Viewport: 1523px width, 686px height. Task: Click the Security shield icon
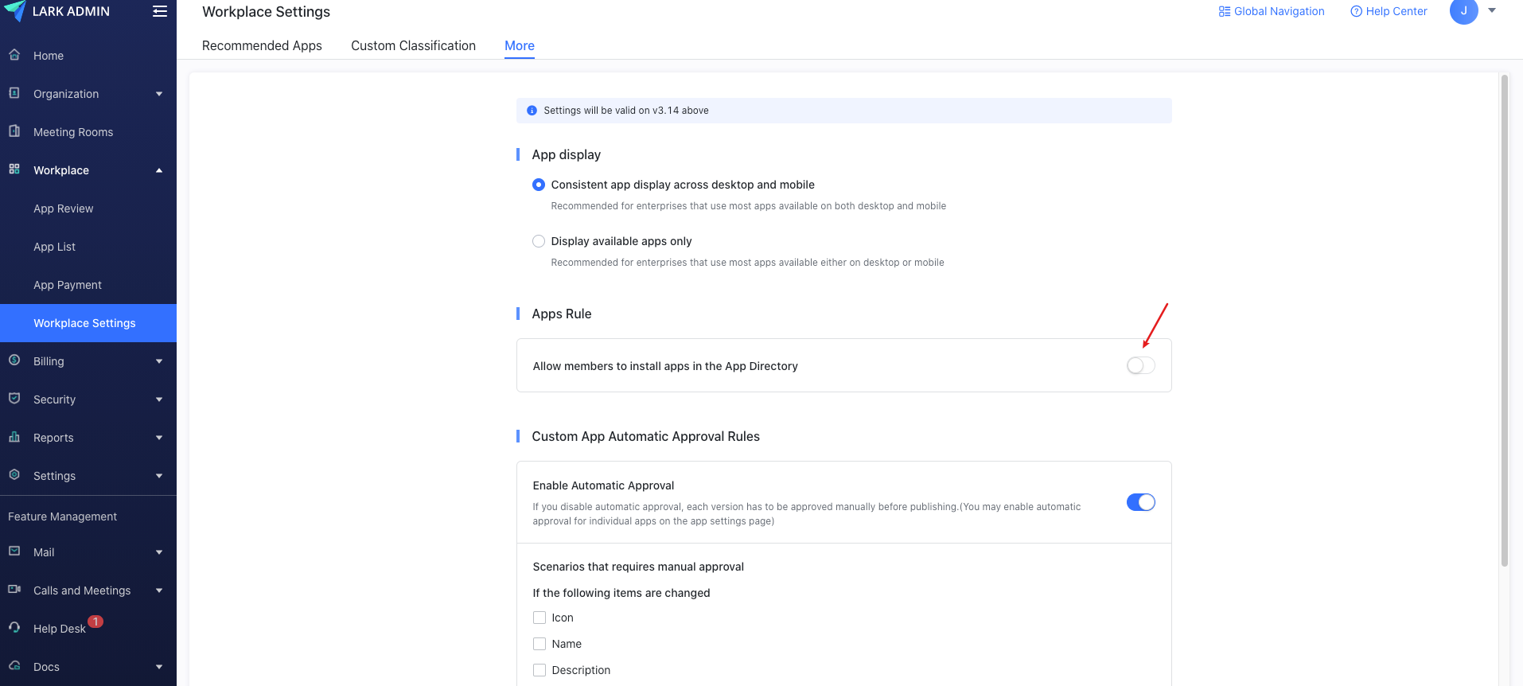click(14, 399)
